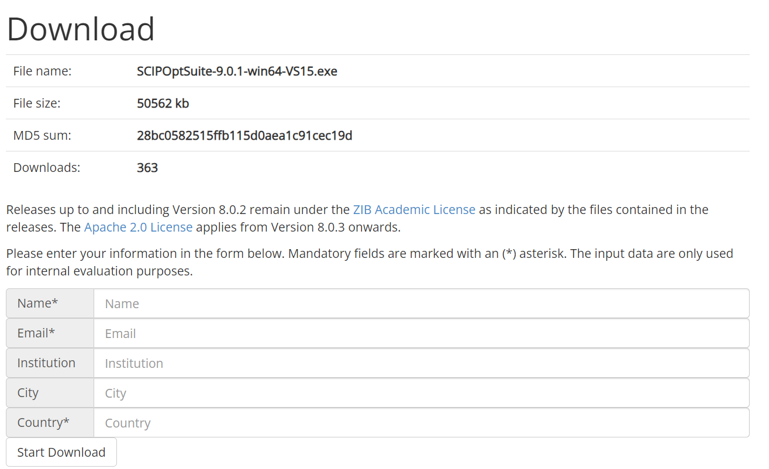Click into the City field
This screenshot has width=769, height=469.
[x=421, y=393]
